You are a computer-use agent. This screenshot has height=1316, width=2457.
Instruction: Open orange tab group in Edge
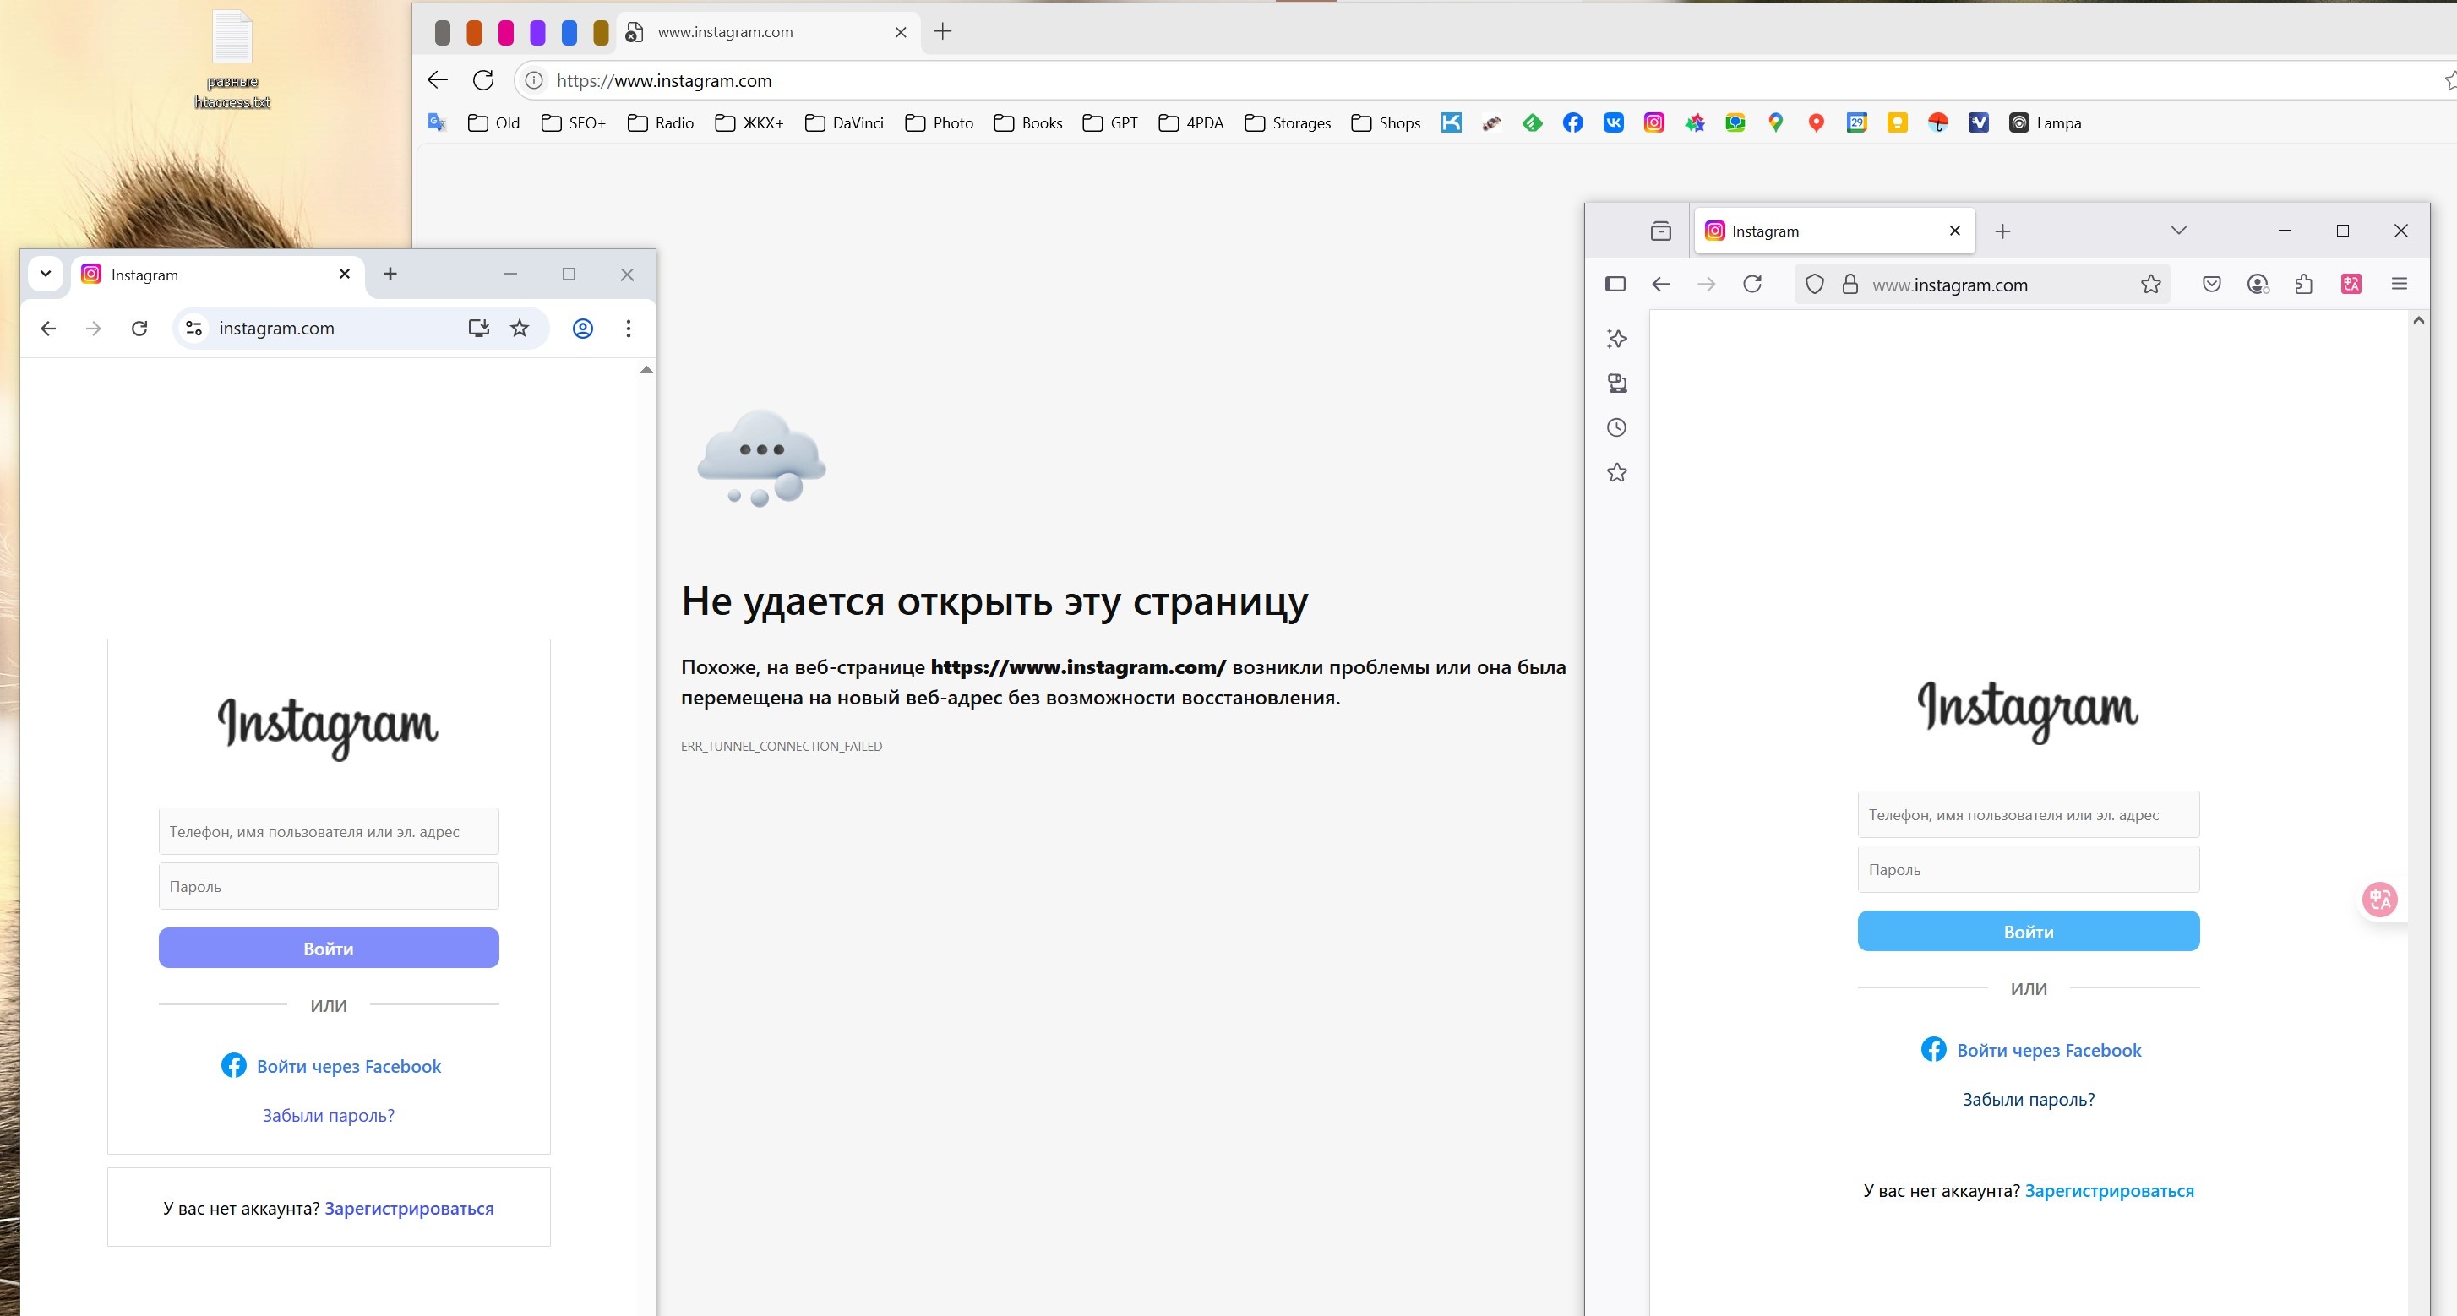[x=474, y=32]
